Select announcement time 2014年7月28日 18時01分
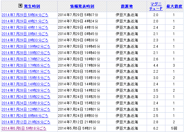Viewport: 185px width, 133px height. (79, 59)
